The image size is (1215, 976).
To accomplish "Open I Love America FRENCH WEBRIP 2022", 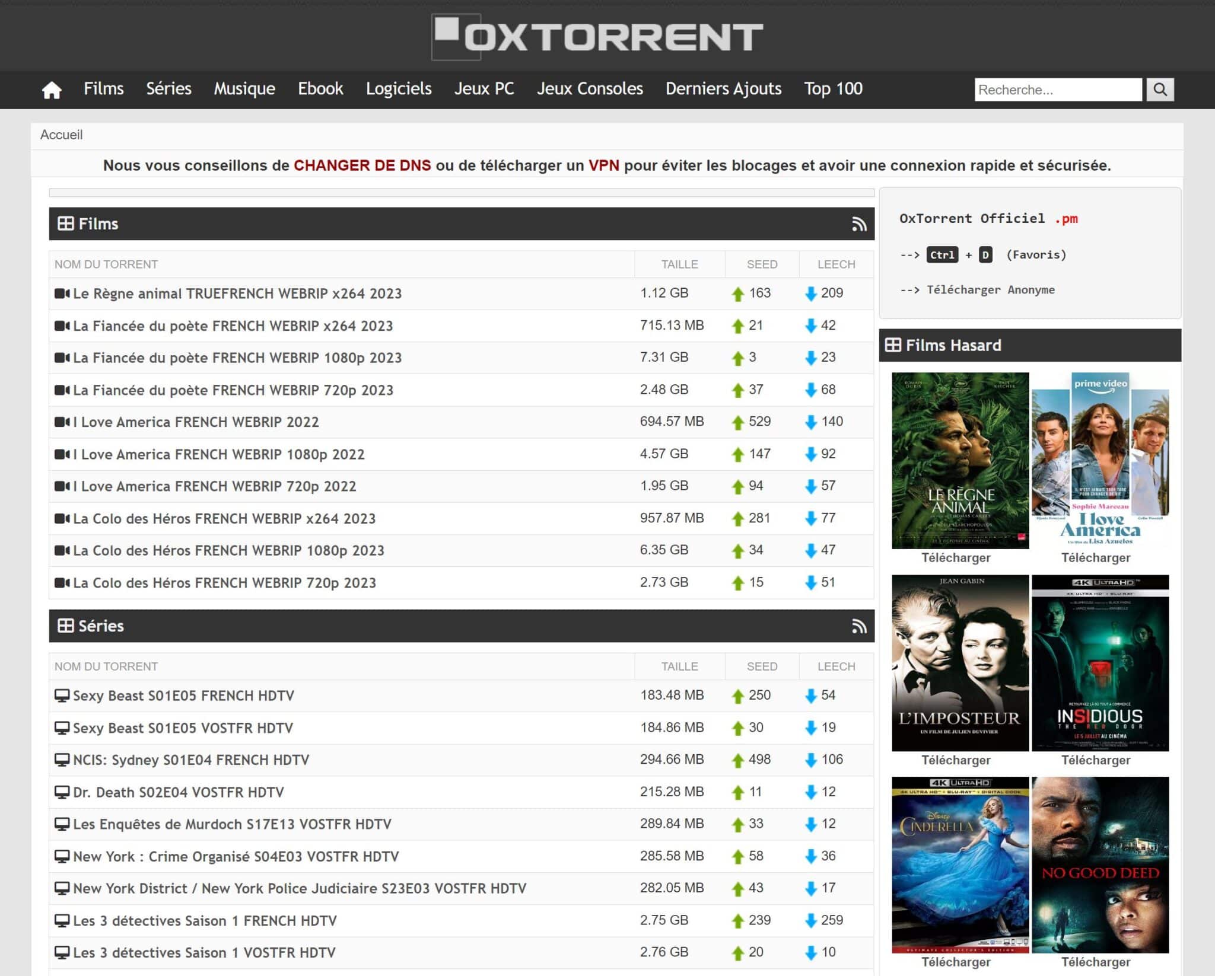I will click(x=196, y=422).
